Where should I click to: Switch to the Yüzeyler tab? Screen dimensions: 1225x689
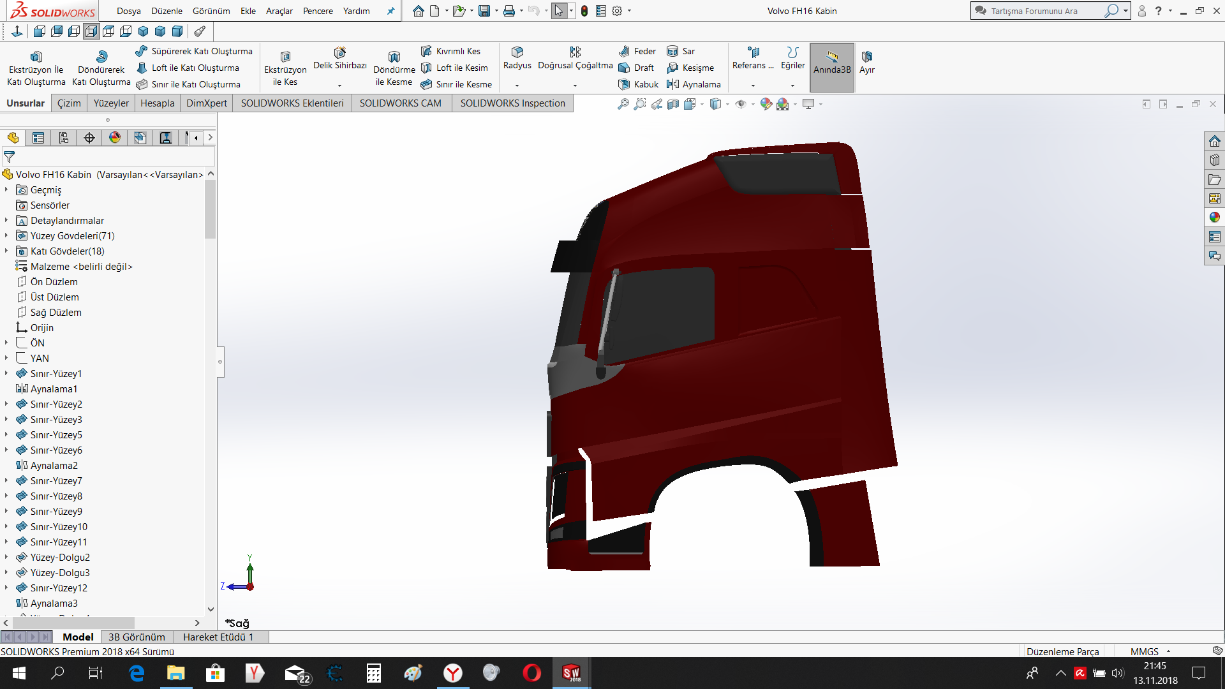111,103
